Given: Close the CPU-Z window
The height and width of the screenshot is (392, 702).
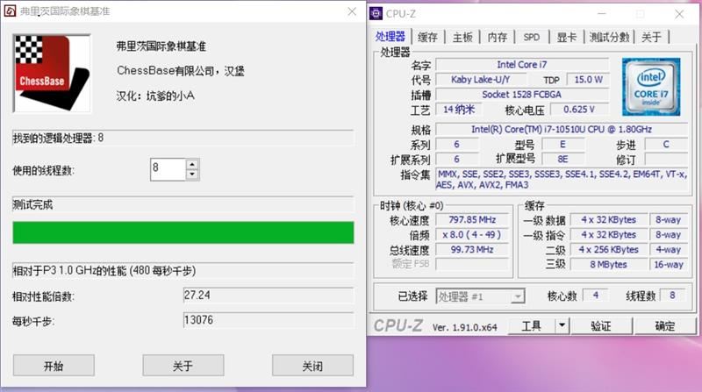Looking at the screenshot, I should [x=679, y=14].
